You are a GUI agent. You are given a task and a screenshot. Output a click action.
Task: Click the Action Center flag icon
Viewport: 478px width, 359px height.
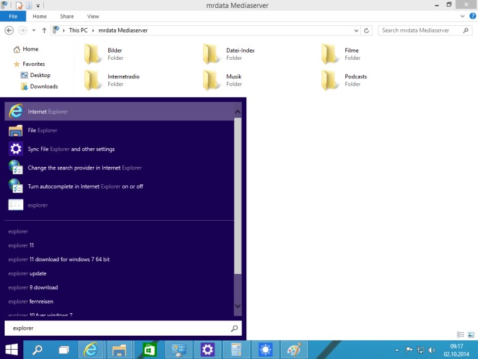pos(409,350)
